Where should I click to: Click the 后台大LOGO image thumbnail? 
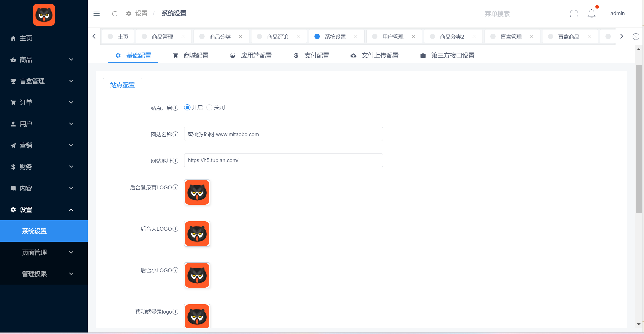click(197, 234)
